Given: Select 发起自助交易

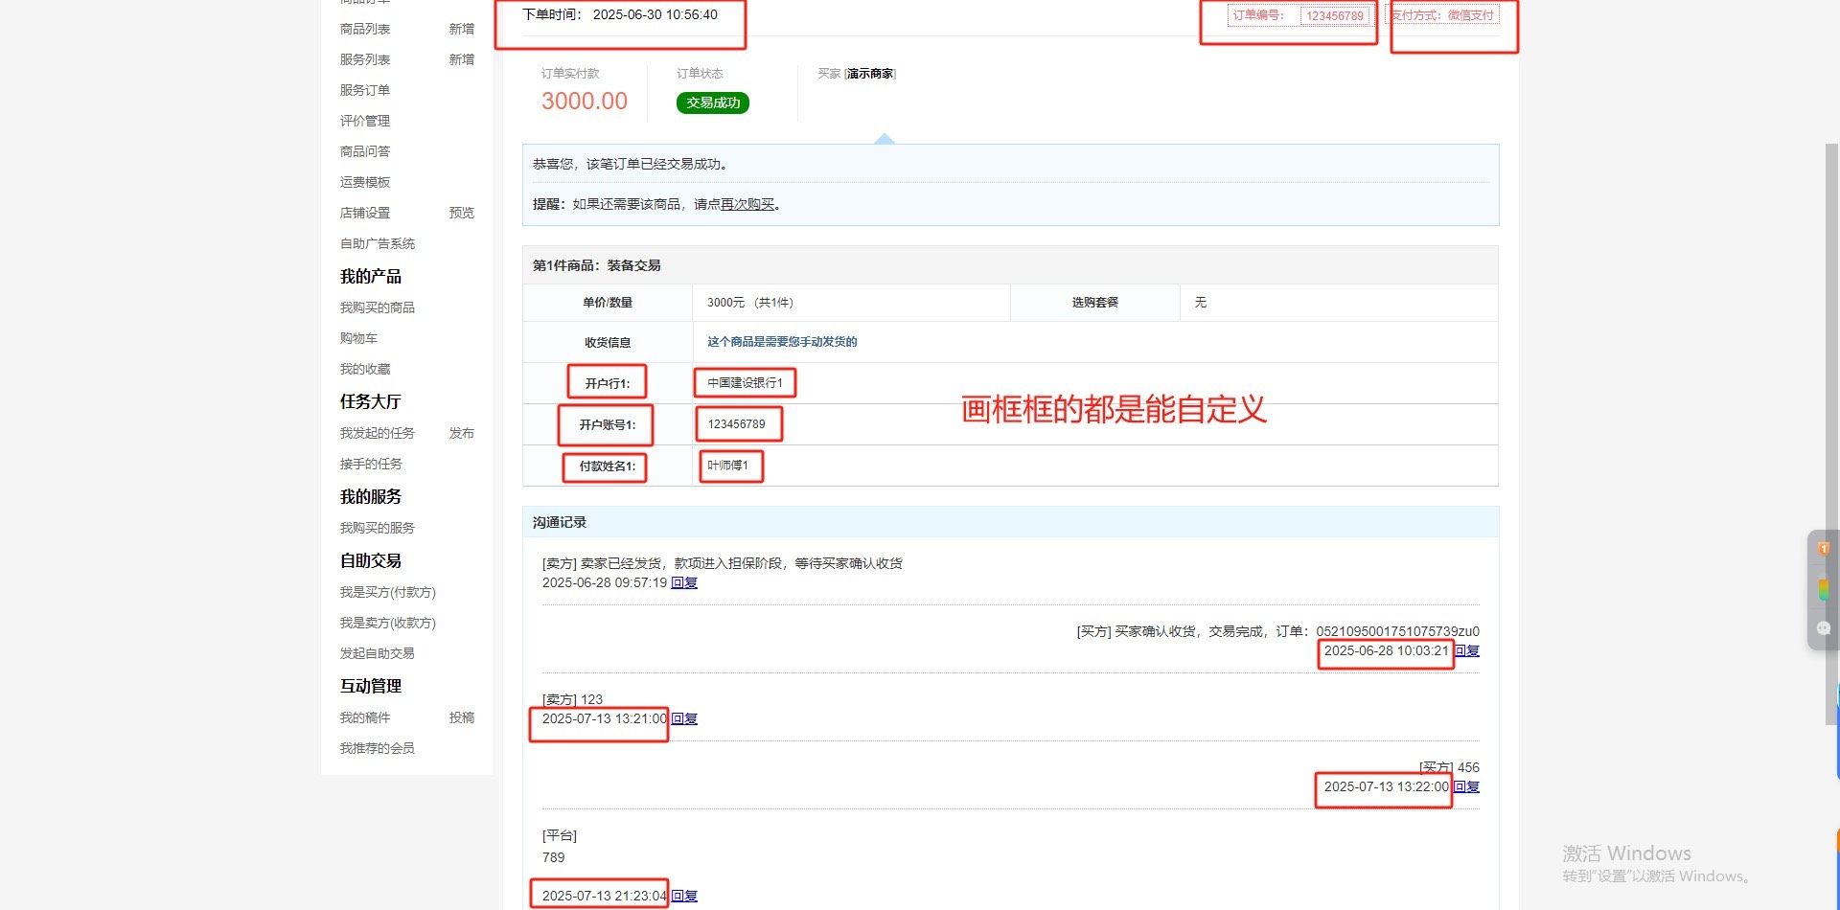Looking at the screenshot, I should pos(378,653).
